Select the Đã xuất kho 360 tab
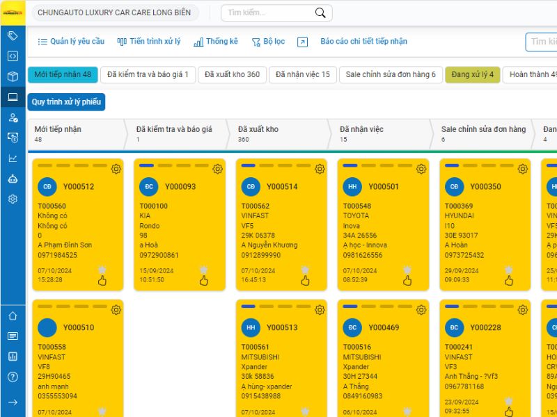 coord(232,74)
